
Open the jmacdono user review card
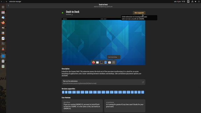(x=82, y=106)
